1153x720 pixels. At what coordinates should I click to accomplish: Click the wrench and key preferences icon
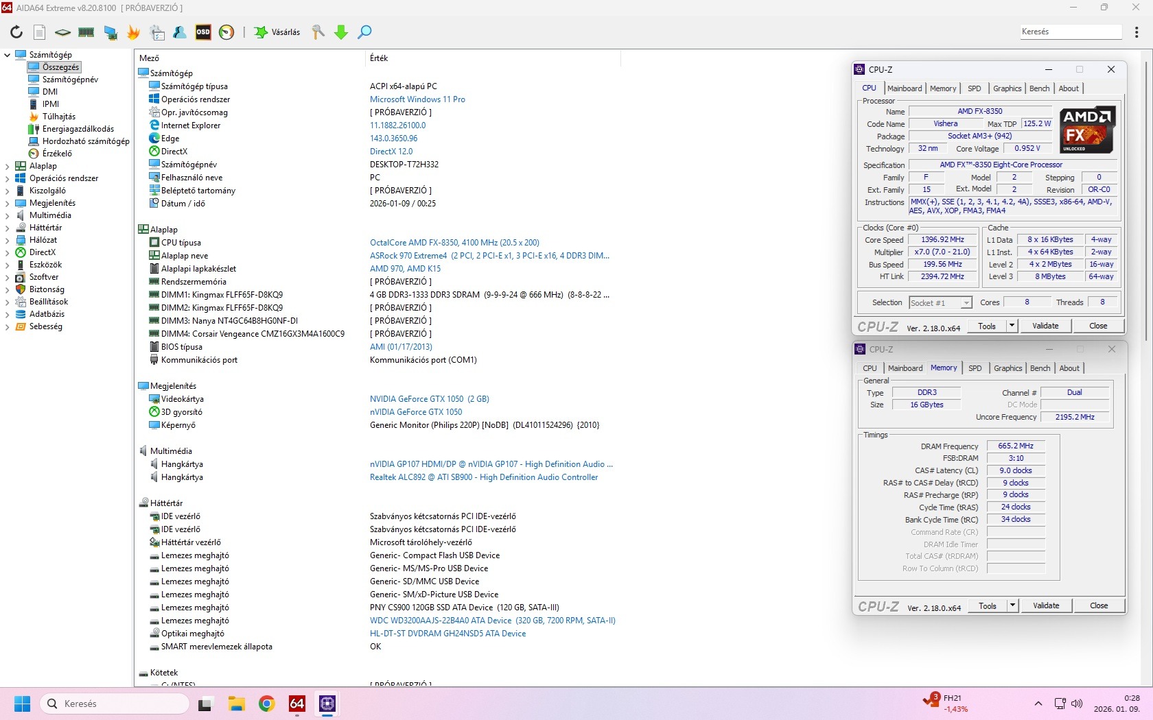318,32
